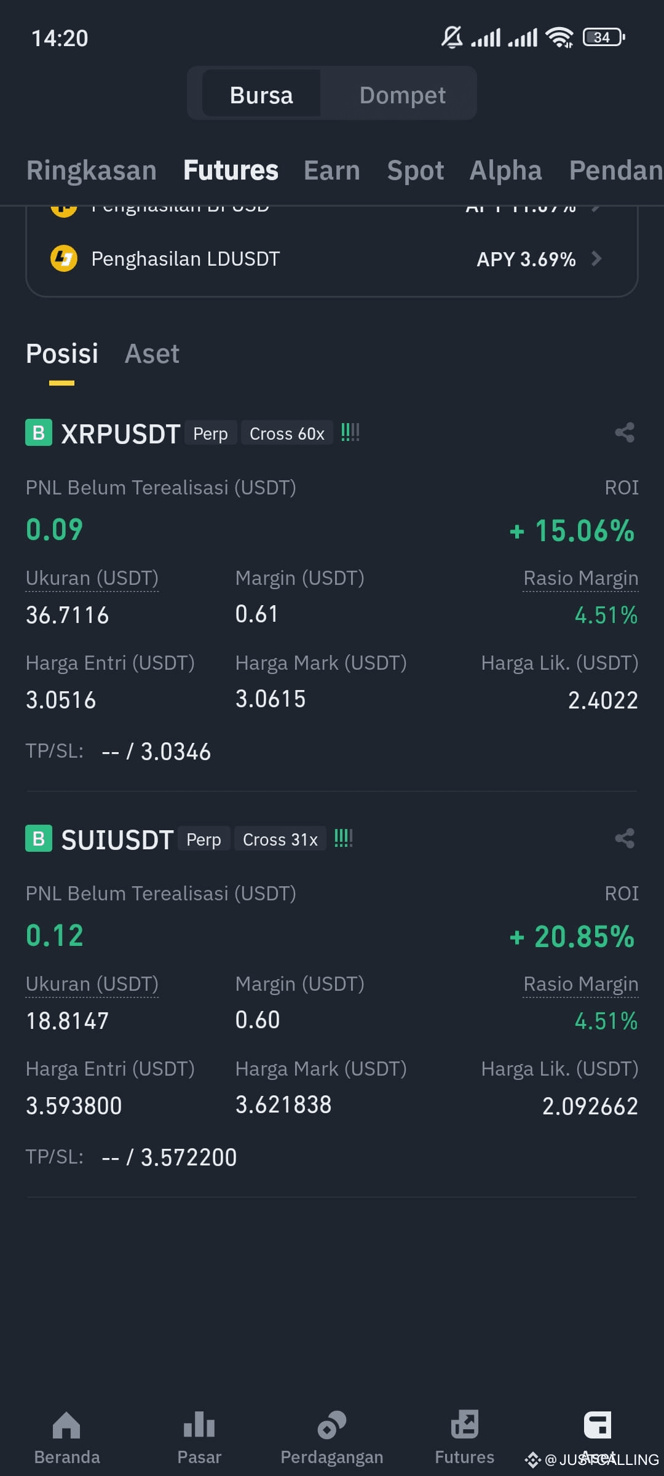This screenshot has width=664, height=1476.
Task: Expand Penghasilan LDUSDT APY chevron
Action: pos(596,258)
